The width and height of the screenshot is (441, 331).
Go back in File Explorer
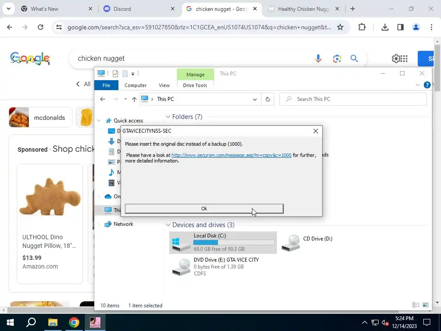[x=102, y=99]
